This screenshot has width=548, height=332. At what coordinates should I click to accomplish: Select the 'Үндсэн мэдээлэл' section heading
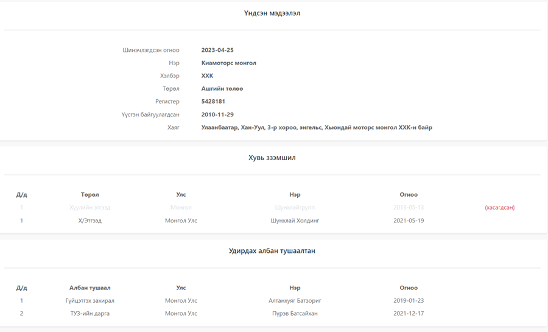click(x=272, y=13)
